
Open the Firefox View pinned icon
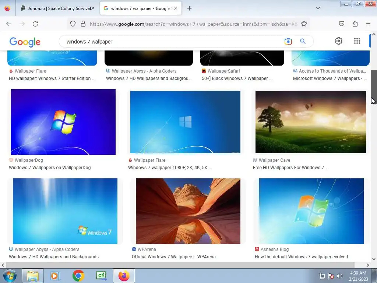(7, 8)
